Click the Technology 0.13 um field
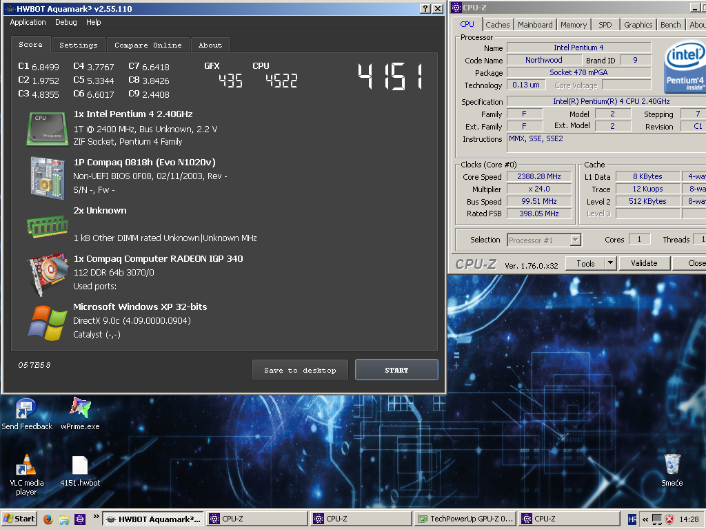 click(526, 85)
